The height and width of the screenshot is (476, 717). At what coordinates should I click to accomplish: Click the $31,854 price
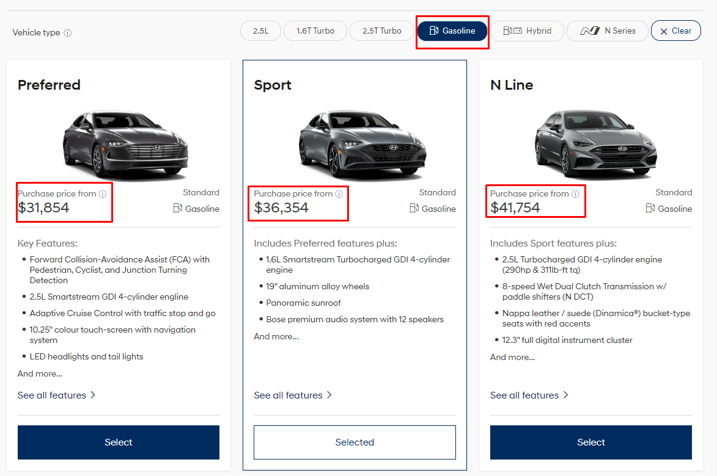coord(43,207)
